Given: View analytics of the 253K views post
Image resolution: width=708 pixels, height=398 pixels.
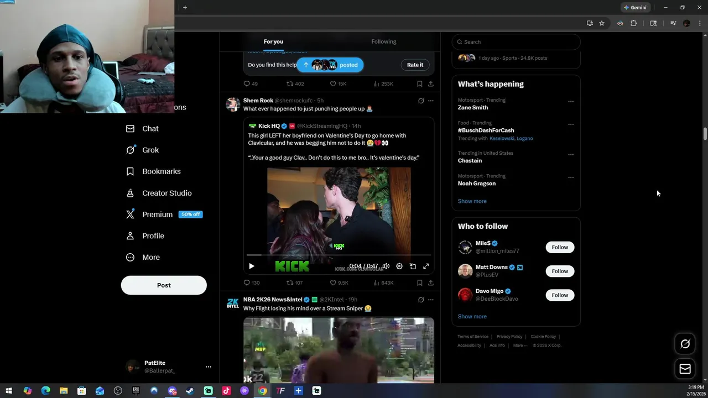Looking at the screenshot, I should [x=383, y=83].
